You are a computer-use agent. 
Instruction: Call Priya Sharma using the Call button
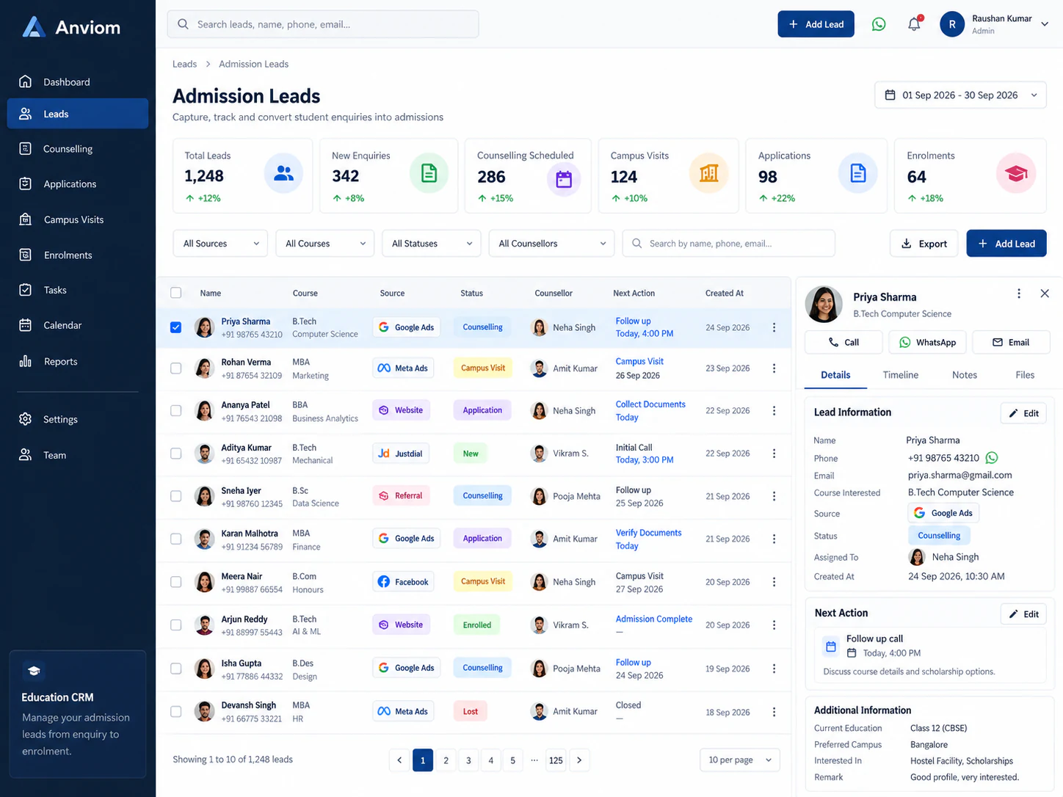click(843, 343)
